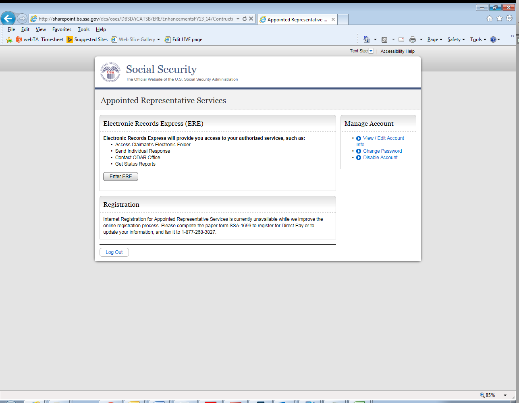Click the arrow icon beside Change Password
Screen dimensions: 519x403
[x=359, y=151]
